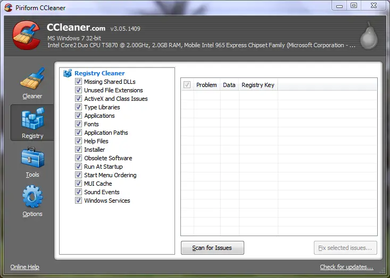Click the CCleaner.com title text
Screen dimensions: 390x278
click(76, 28)
